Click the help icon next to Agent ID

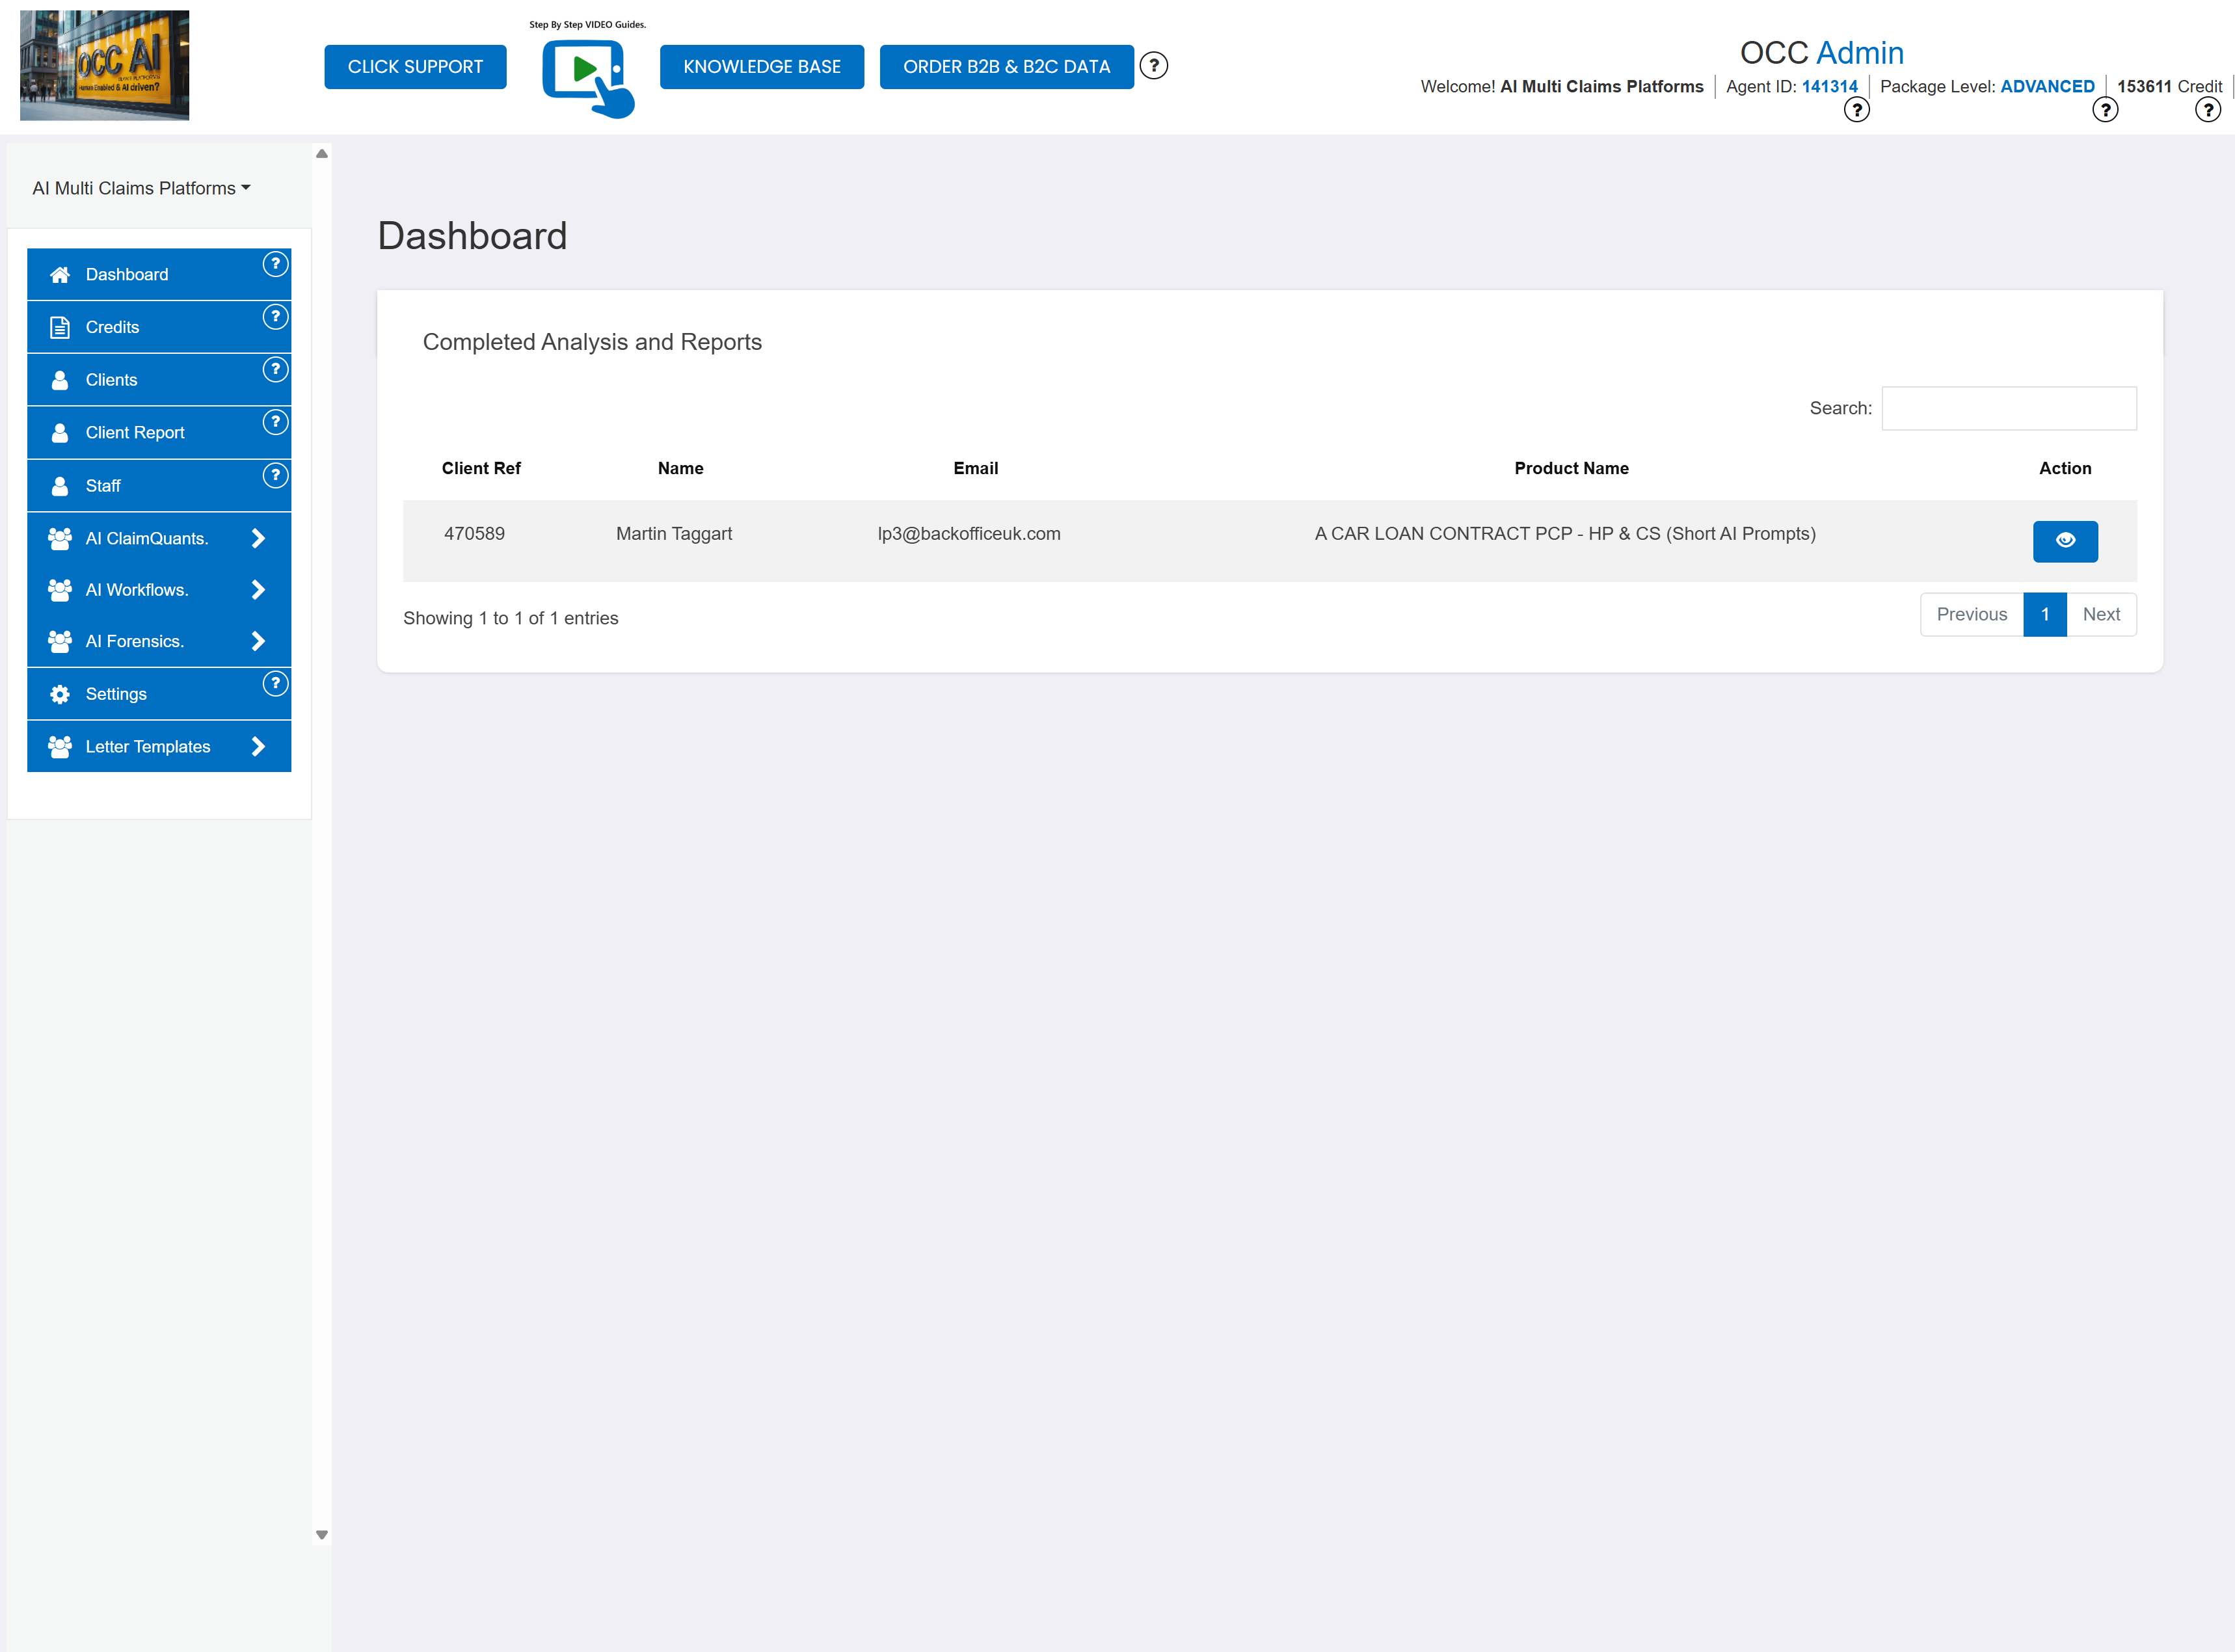[x=1857, y=110]
